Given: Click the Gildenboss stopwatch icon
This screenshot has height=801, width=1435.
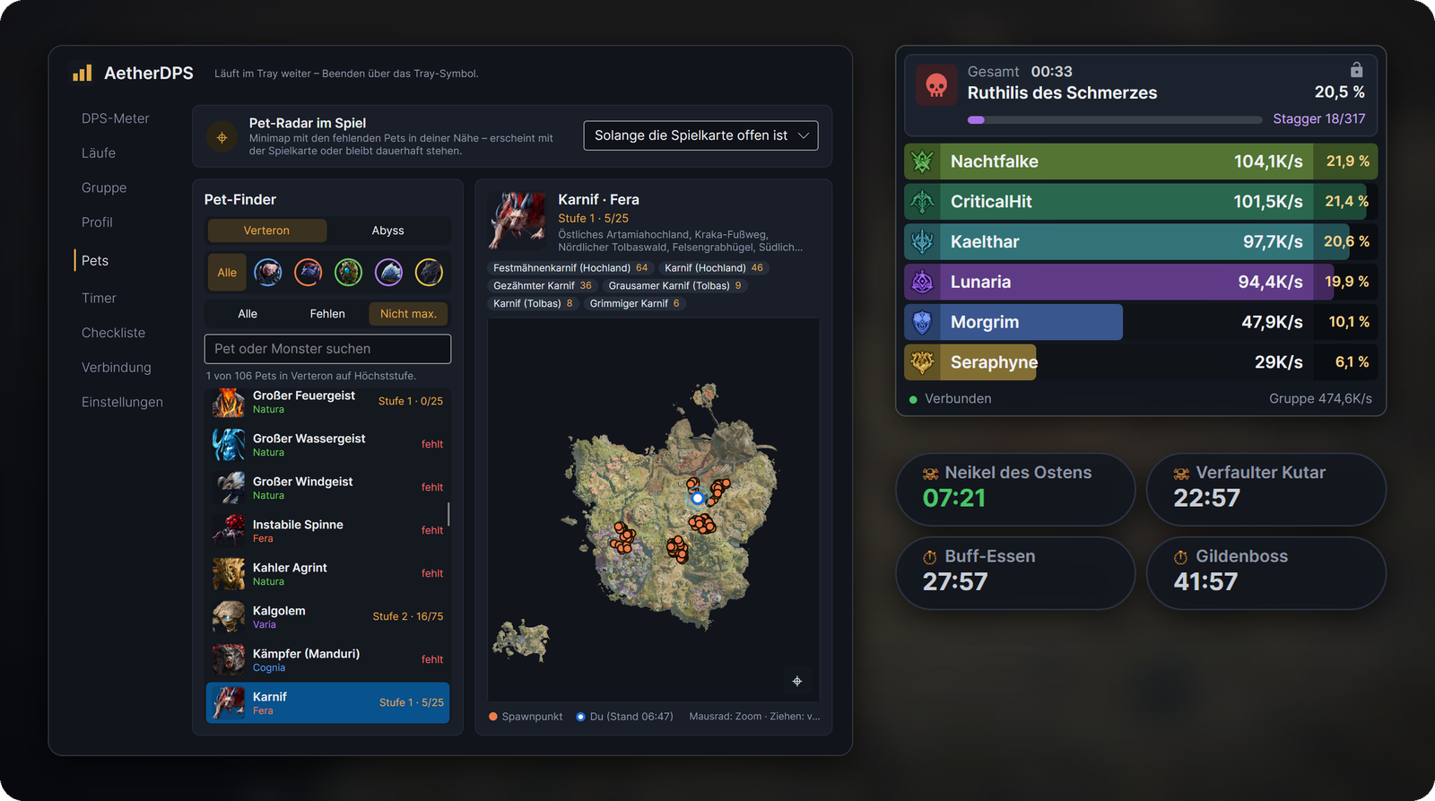Looking at the screenshot, I should tap(1181, 557).
